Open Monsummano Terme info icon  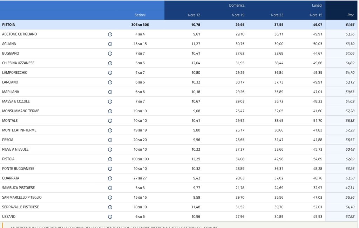click(x=110, y=111)
